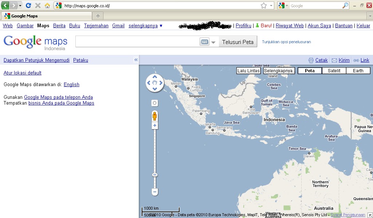Pan the map right with the arrow
This screenshot has width=373, height=218.
click(161, 83)
